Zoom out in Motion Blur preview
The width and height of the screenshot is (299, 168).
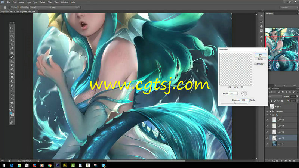pyautogui.click(x=229, y=87)
